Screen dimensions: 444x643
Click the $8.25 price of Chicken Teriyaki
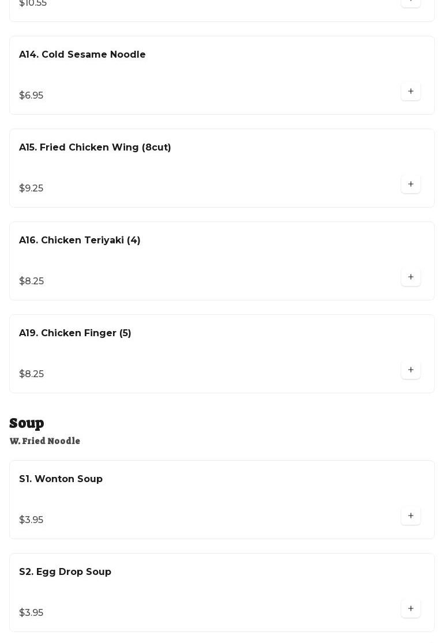tap(31, 281)
